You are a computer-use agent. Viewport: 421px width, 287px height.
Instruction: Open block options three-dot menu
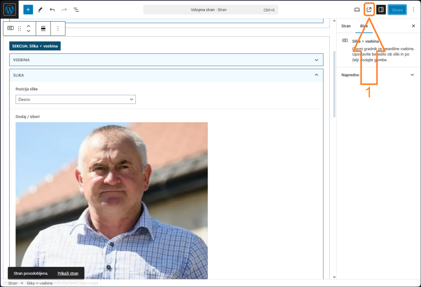pyautogui.click(x=58, y=28)
